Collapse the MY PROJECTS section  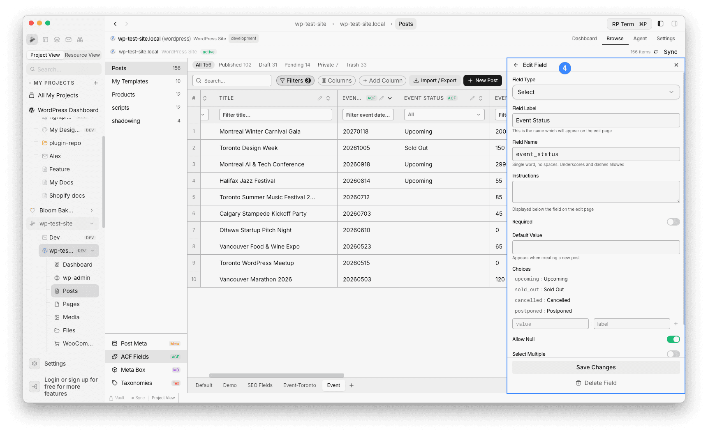[30, 83]
